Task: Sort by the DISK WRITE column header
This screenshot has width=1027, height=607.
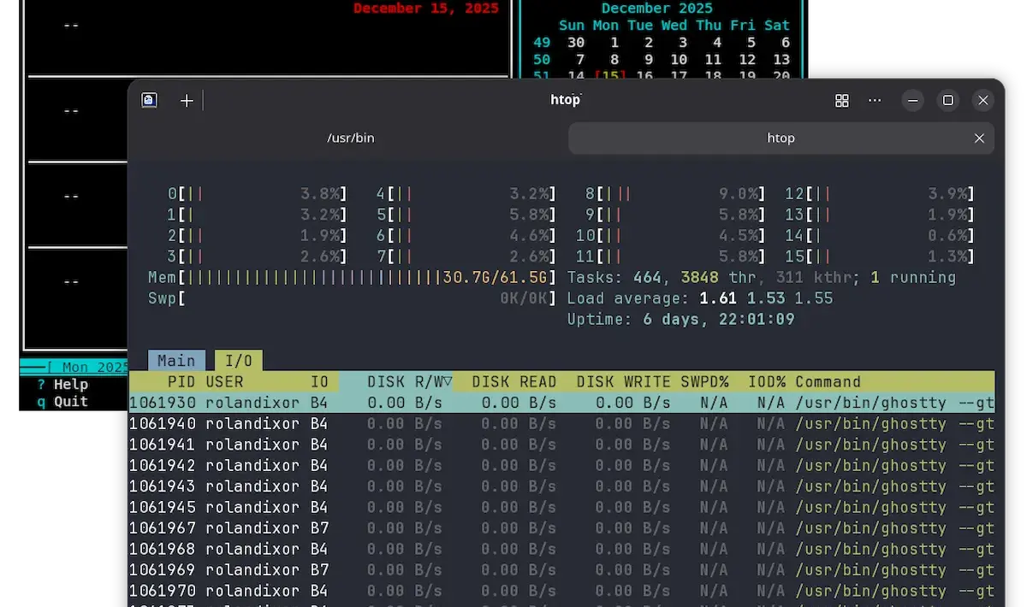Action: [624, 382]
